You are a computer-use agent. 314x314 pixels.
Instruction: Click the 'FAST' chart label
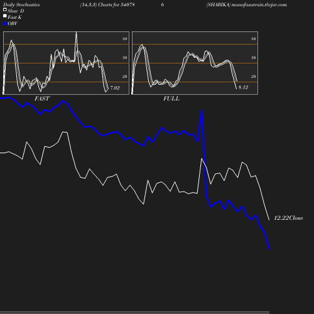point(42,99)
